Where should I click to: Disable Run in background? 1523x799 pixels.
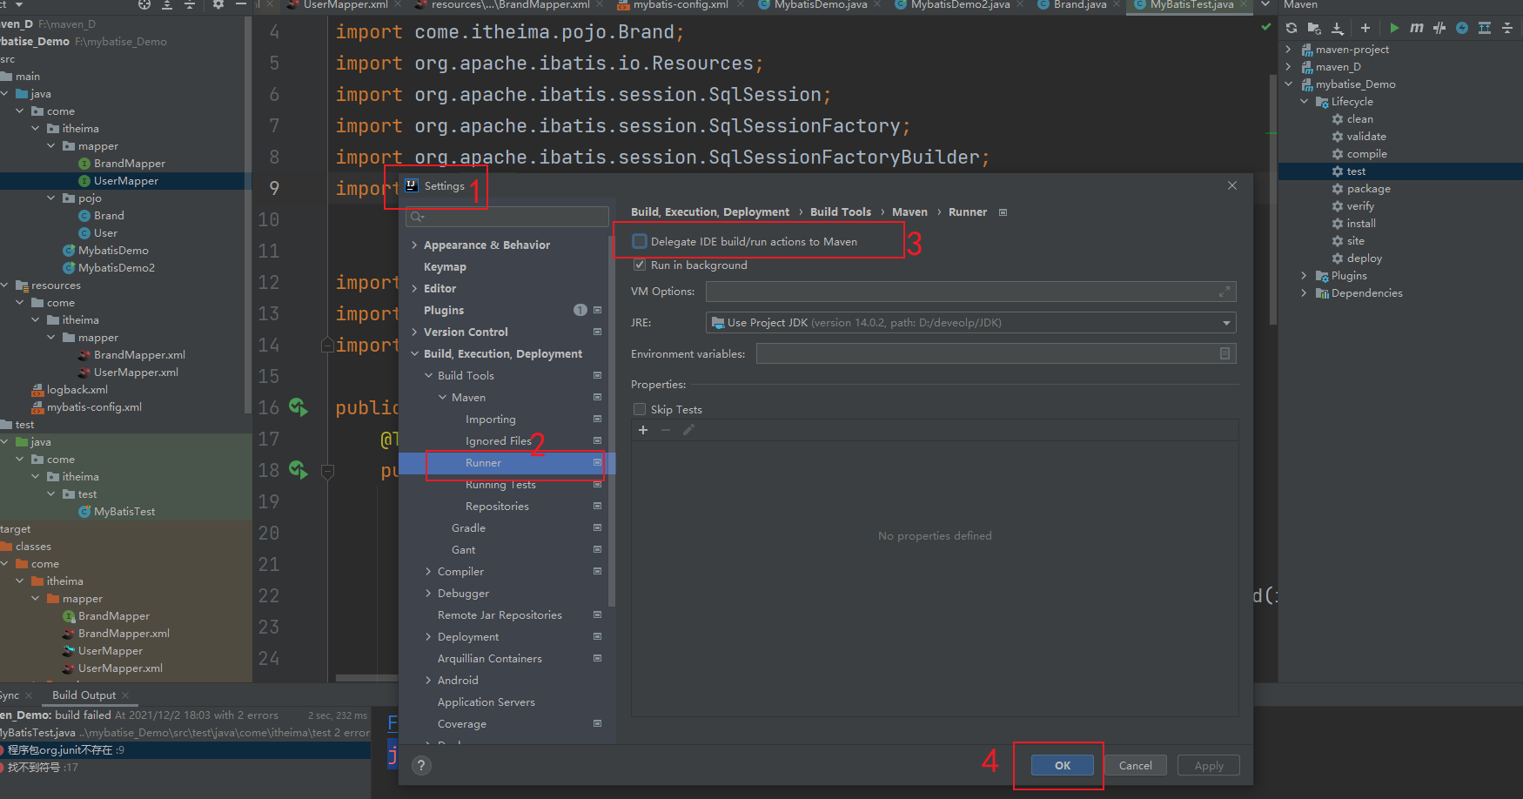(x=640, y=265)
